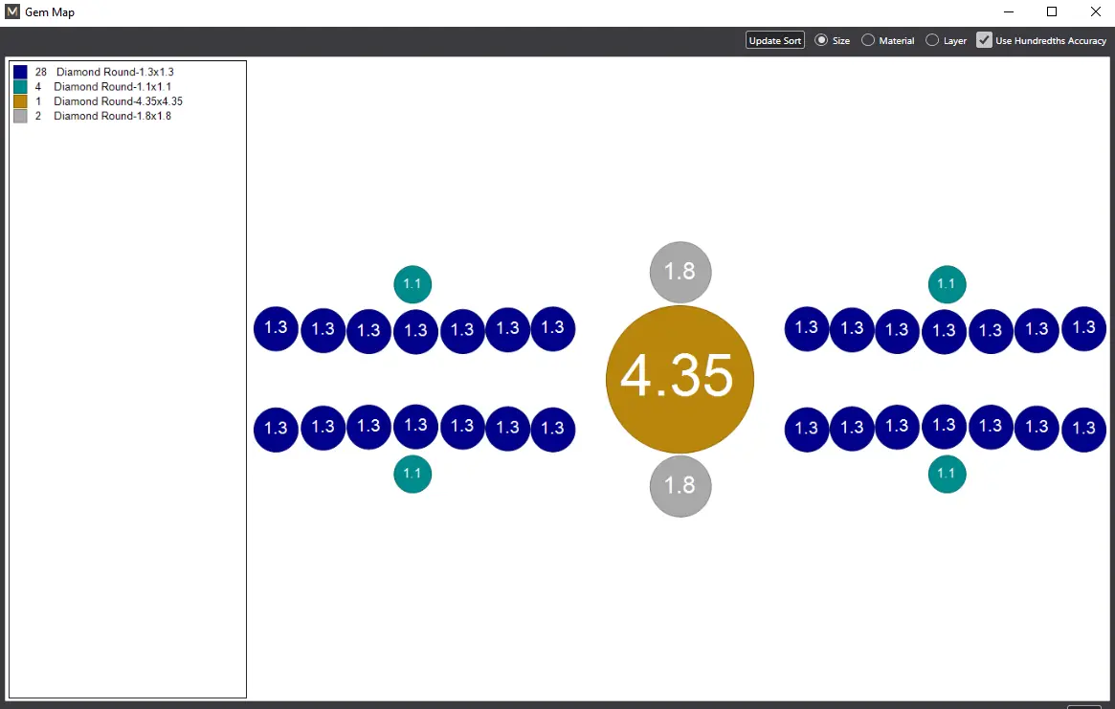Click the dark blue legend color swatch
The image size is (1115, 709).
click(20, 72)
